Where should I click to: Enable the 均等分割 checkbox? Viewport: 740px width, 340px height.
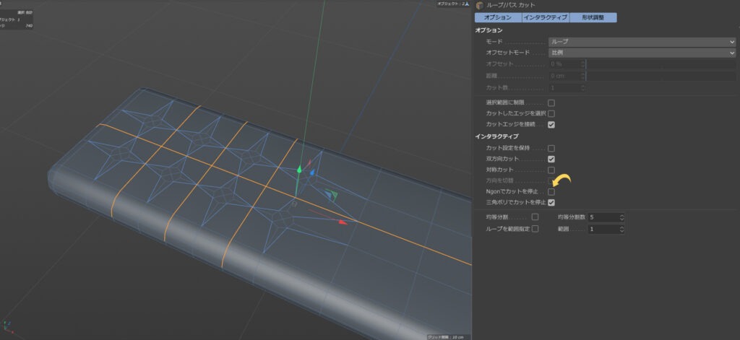click(x=535, y=217)
